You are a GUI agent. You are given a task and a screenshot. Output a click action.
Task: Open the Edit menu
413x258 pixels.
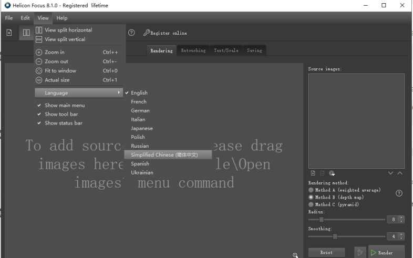pyautogui.click(x=25, y=18)
